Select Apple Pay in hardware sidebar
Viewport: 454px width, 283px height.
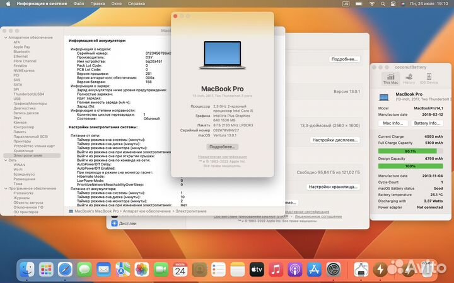pos(21,47)
